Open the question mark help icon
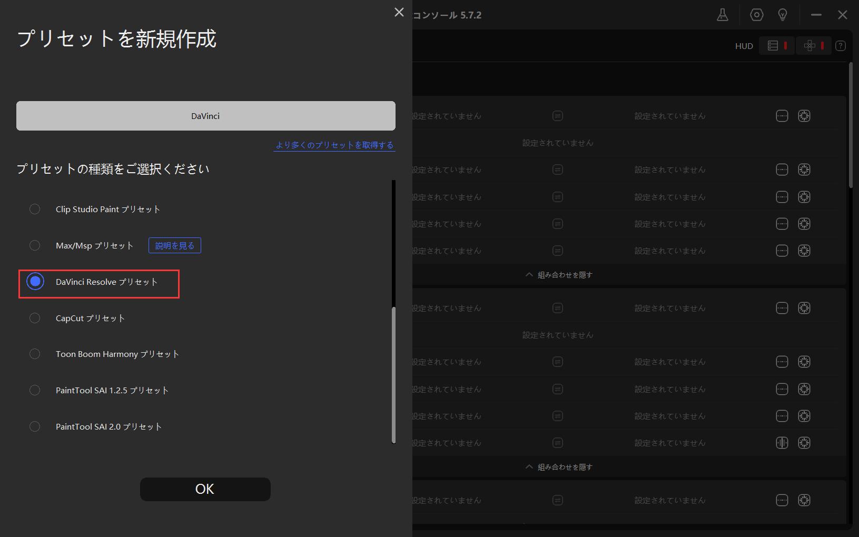Image resolution: width=859 pixels, height=537 pixels. click(841, 46)
